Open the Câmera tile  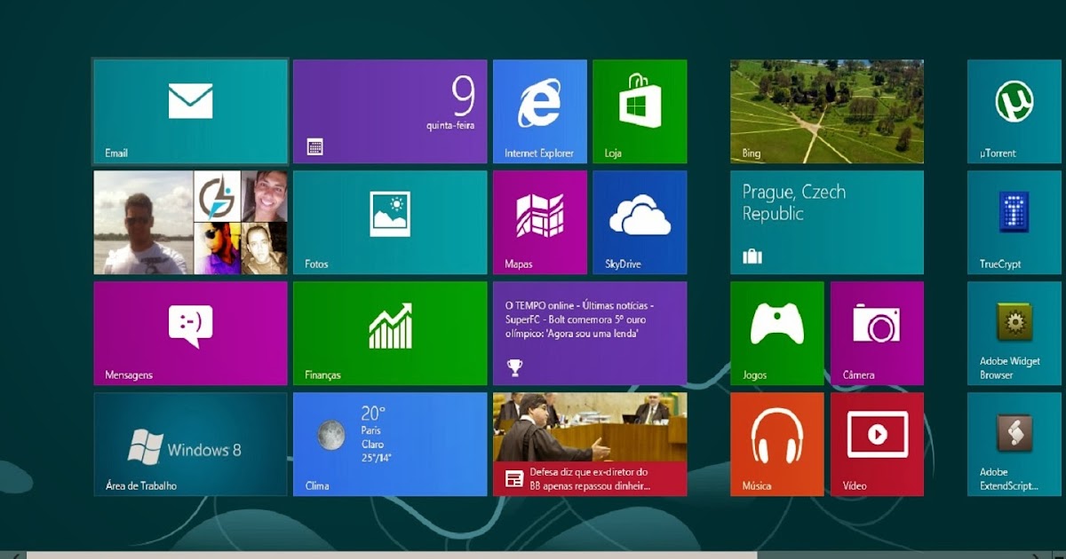coord(877,334)
